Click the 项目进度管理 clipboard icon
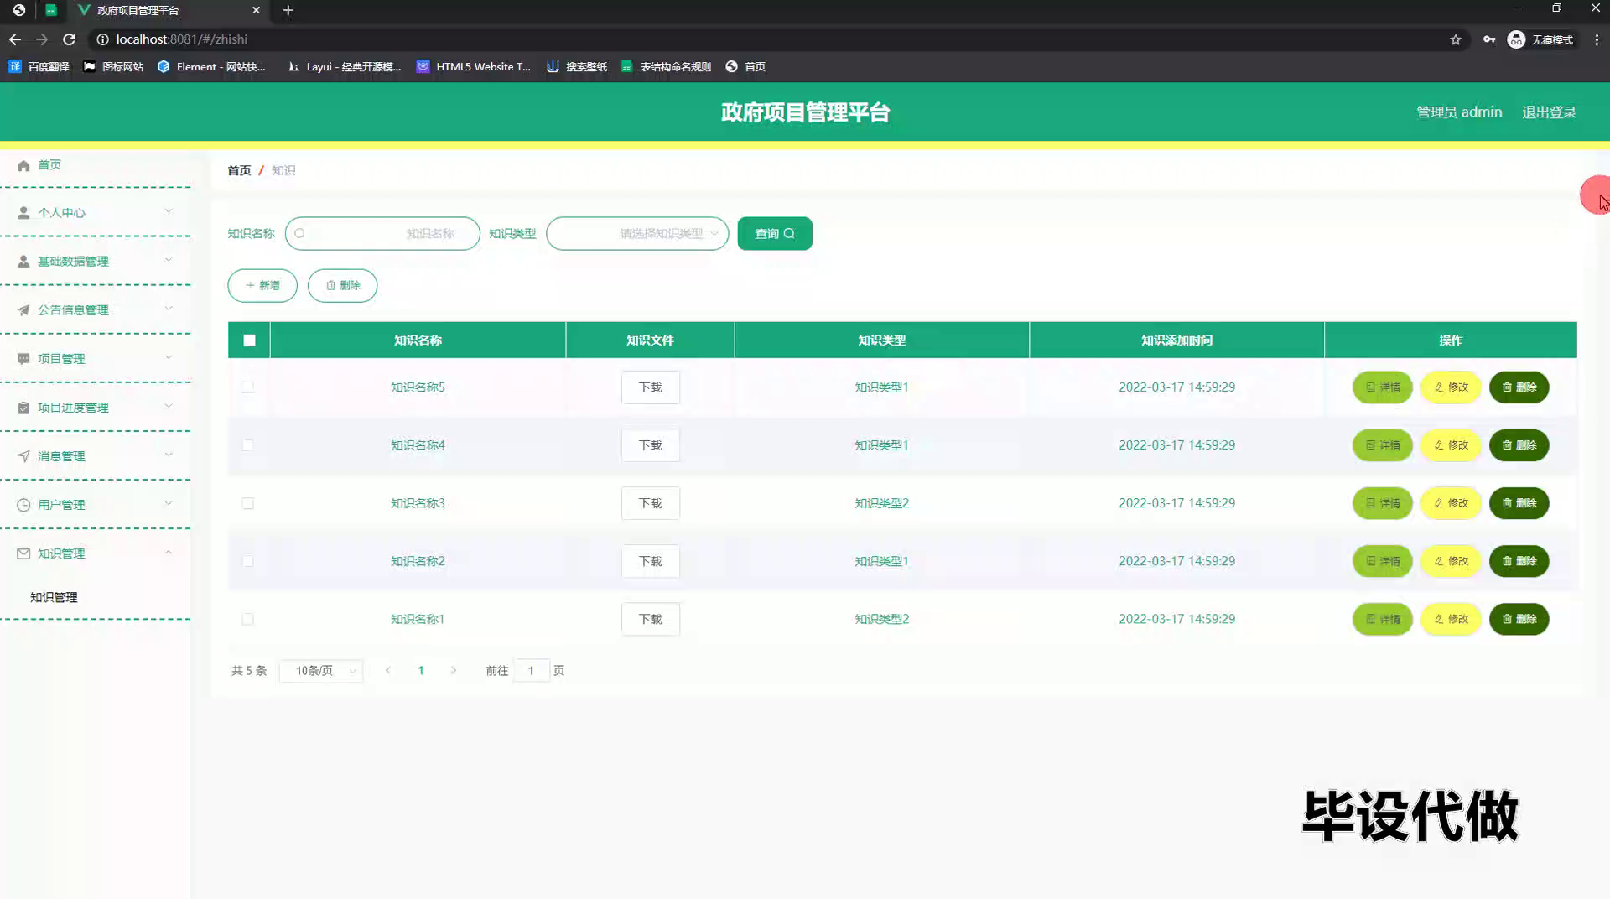 (x=23, y=408)
